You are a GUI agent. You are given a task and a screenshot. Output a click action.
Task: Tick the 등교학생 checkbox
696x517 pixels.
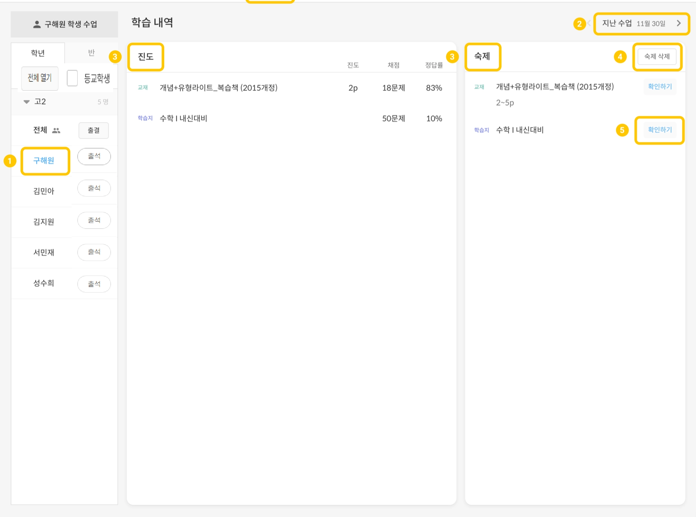pyautogui.click(x=72, y=78)
